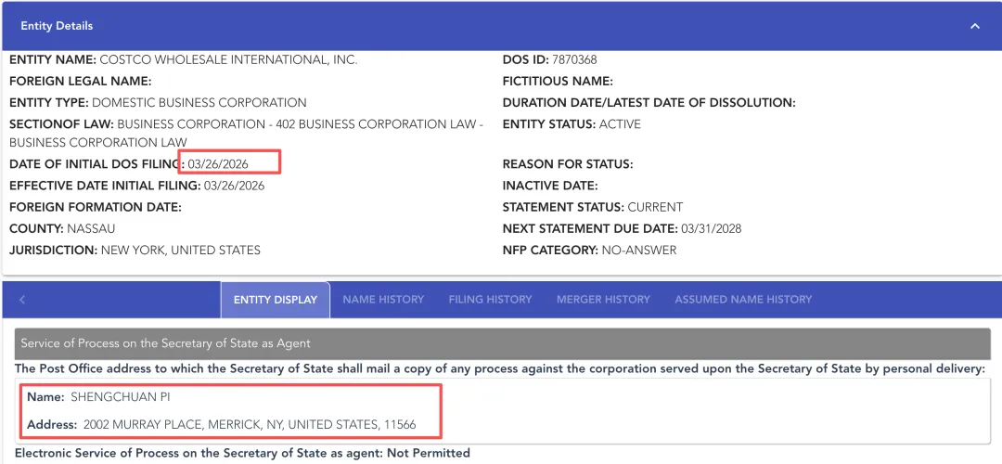This screenshot has height=464, width=1002.
Task: Select the DOS ID number 7870368
Action: pyautogui.click(x=575, y=60)
